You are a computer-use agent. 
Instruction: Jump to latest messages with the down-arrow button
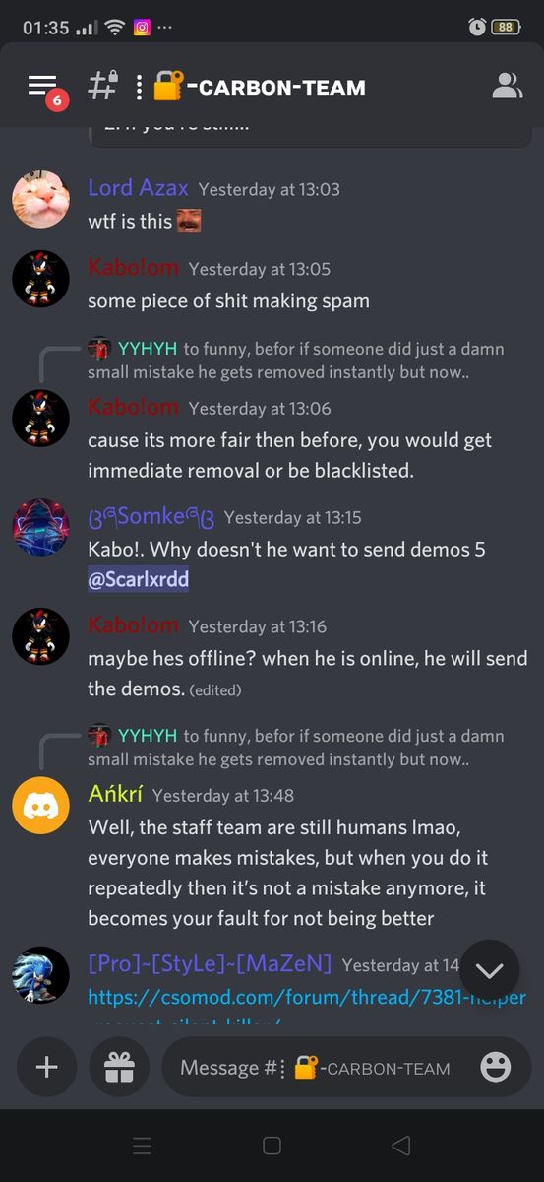point(488,970)
